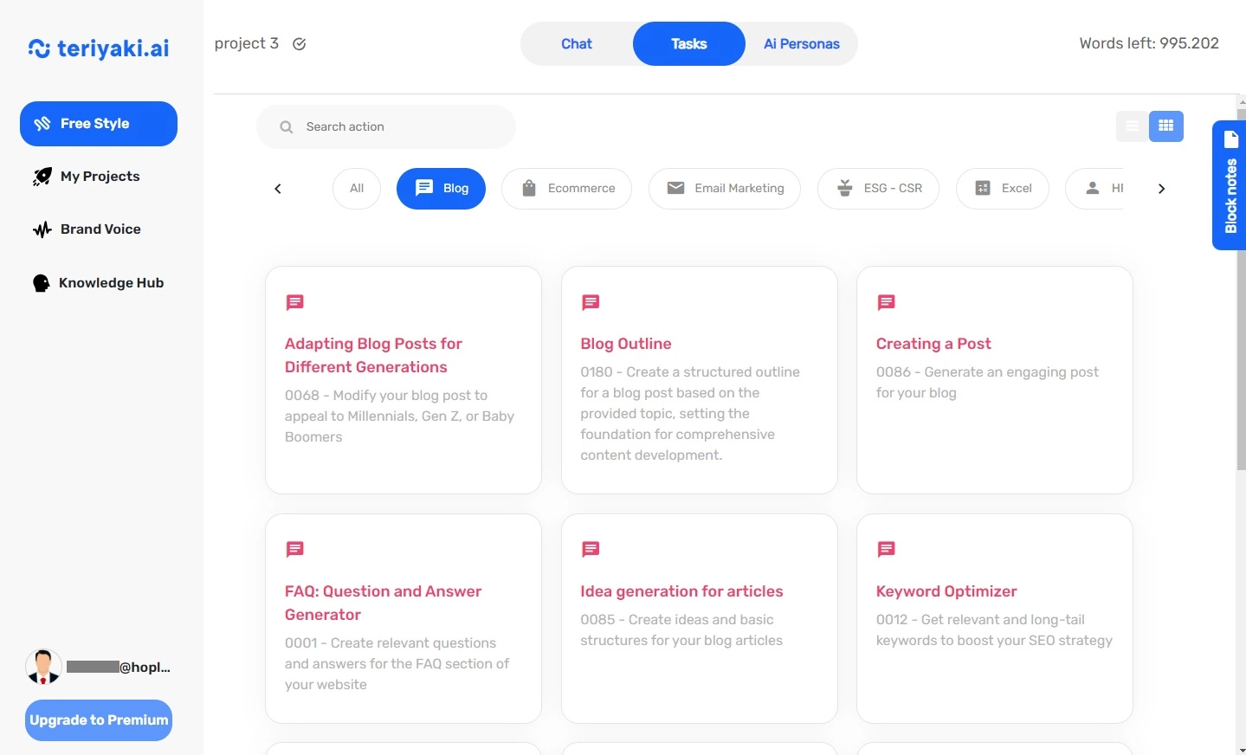Click the shopping bag icon in Ecommerce chip
This screenshot has width=1246, height=755.
[x=529, y=188]
